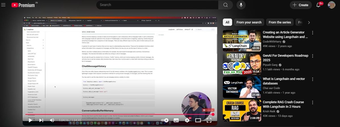340x127 pixels.
Task: Select the 'From the series' chip
Action: pos(280,22)
